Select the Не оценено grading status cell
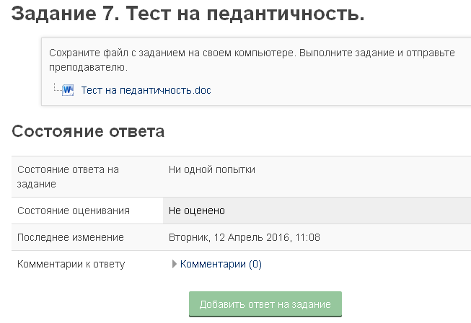 click(x=317, y=211)
